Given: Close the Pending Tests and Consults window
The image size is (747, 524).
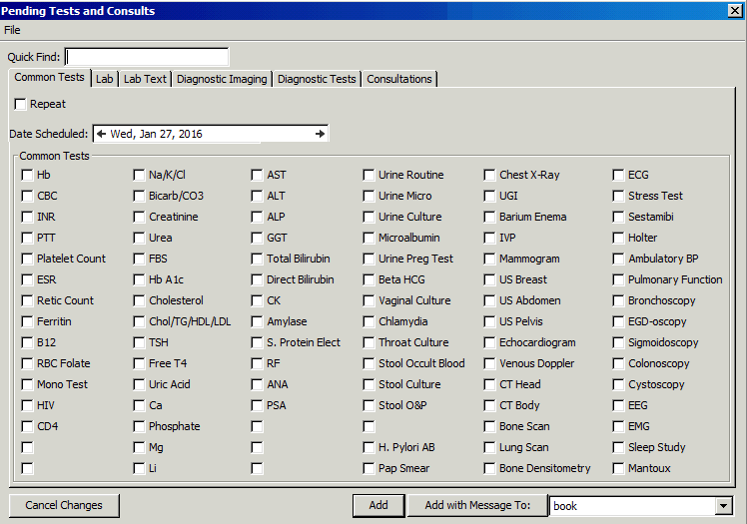Looking at the screenshot, I should point(735,10).
